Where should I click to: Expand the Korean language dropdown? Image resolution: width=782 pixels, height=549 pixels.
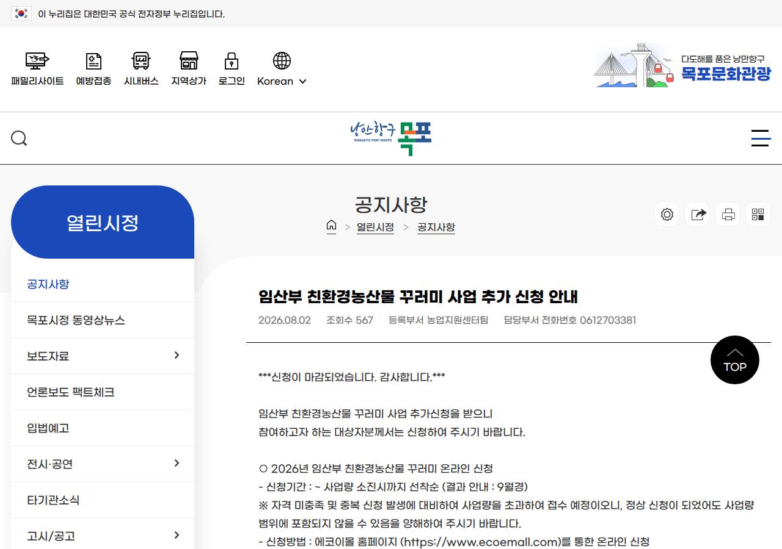point(282,81)
